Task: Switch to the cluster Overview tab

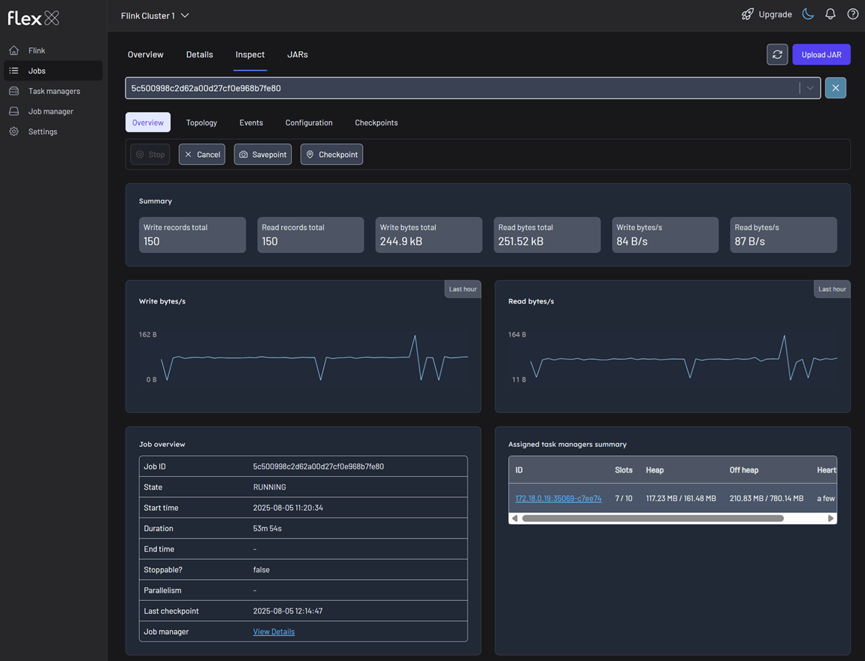Action: click(146, 55)
